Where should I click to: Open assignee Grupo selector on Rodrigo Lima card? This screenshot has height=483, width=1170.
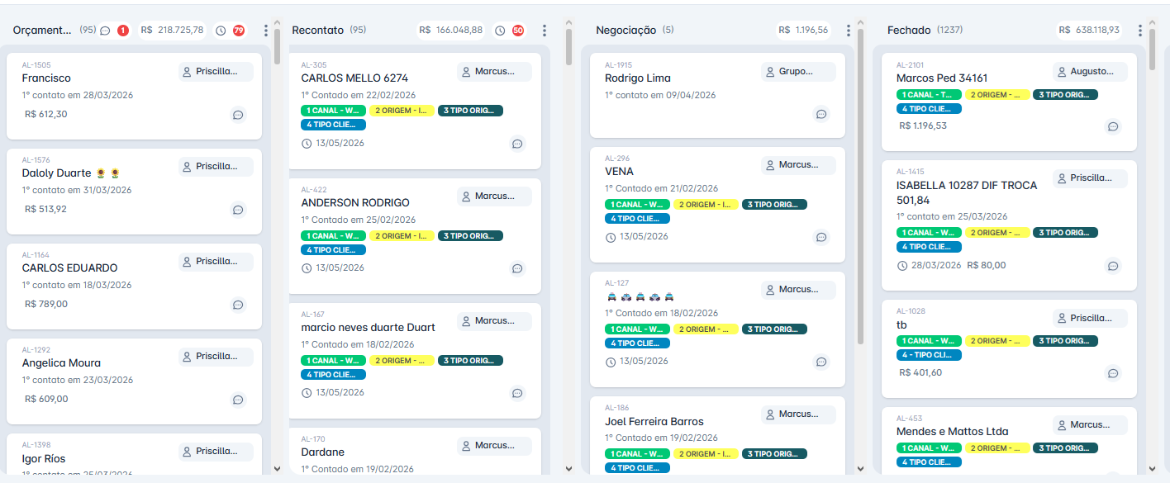(x=798, y=72)
